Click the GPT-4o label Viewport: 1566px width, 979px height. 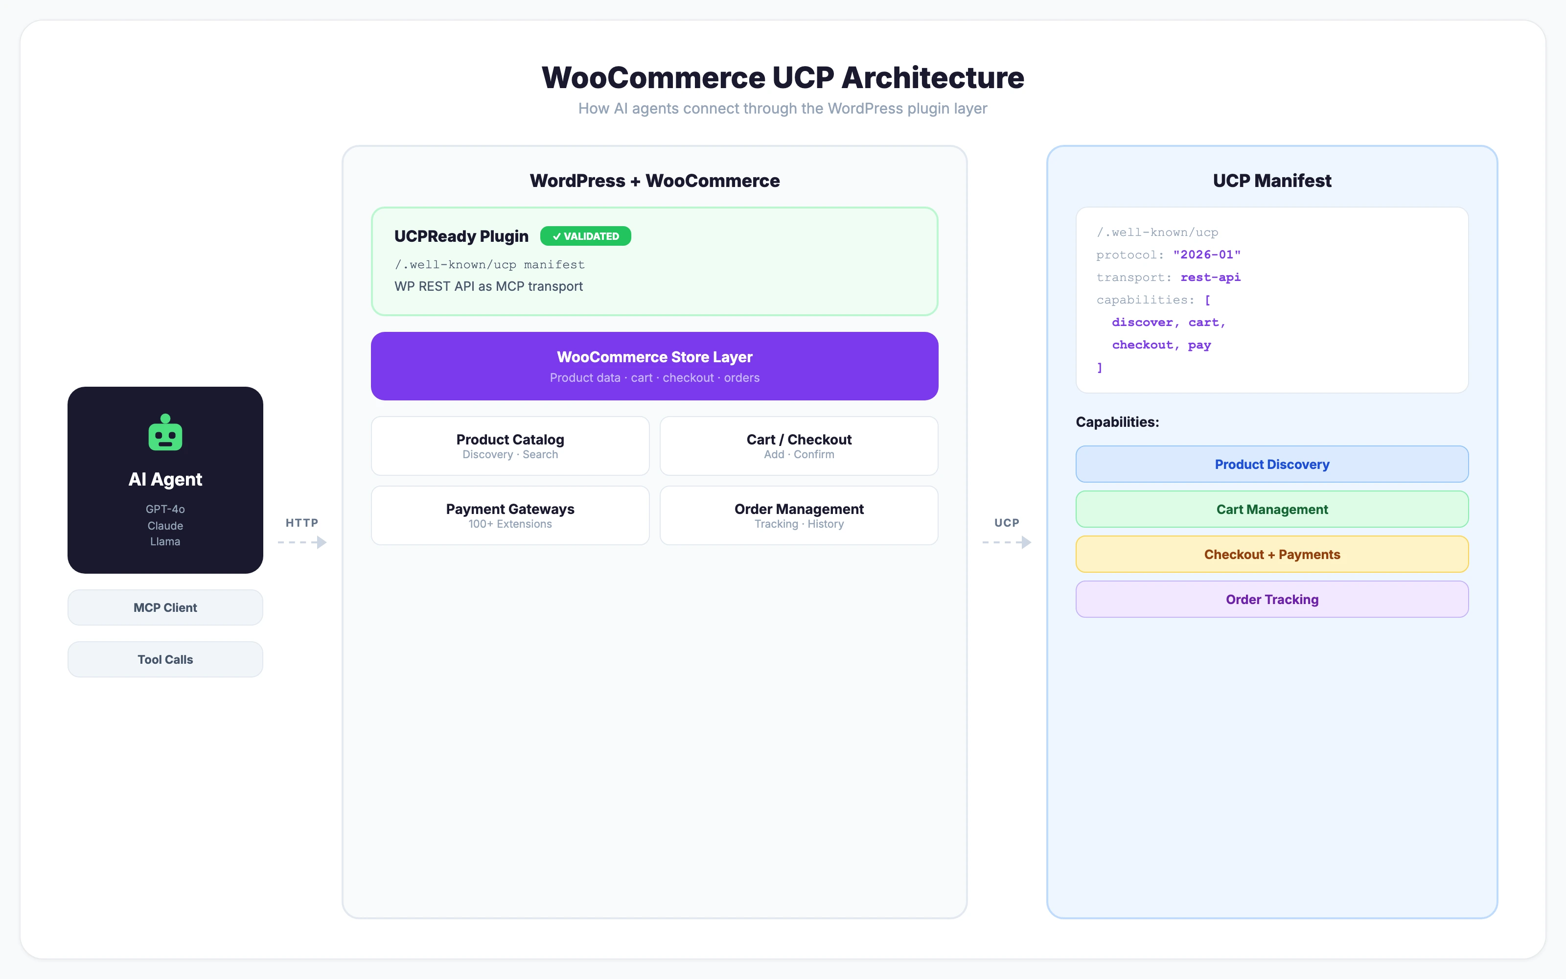165,509
